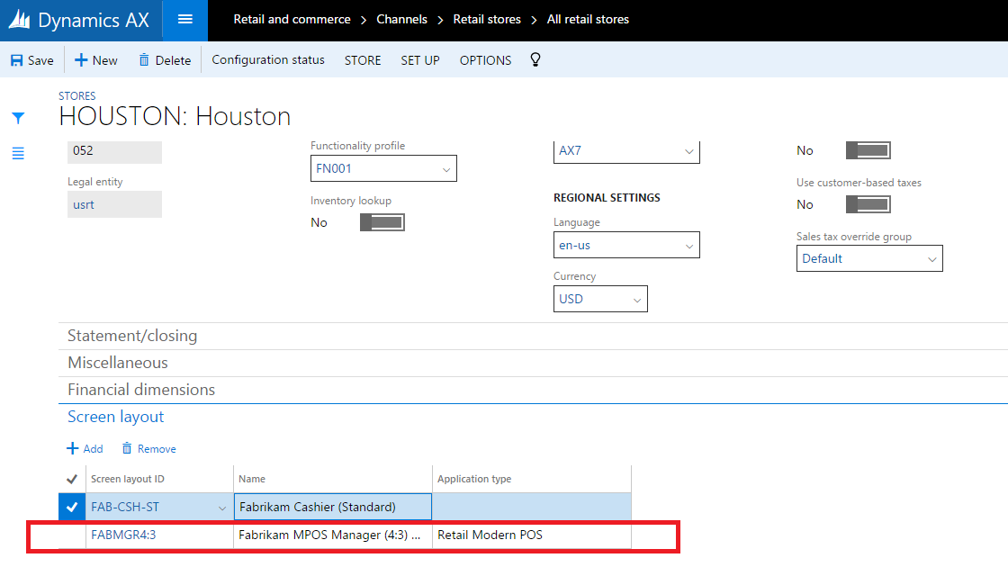Open the OPTIONS tab
The width and height of the screenshot is (1008, 585).
(x=485, y=60)
